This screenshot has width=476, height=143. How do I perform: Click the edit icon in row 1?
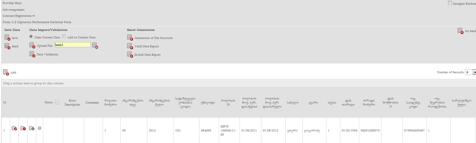[14, 128]
